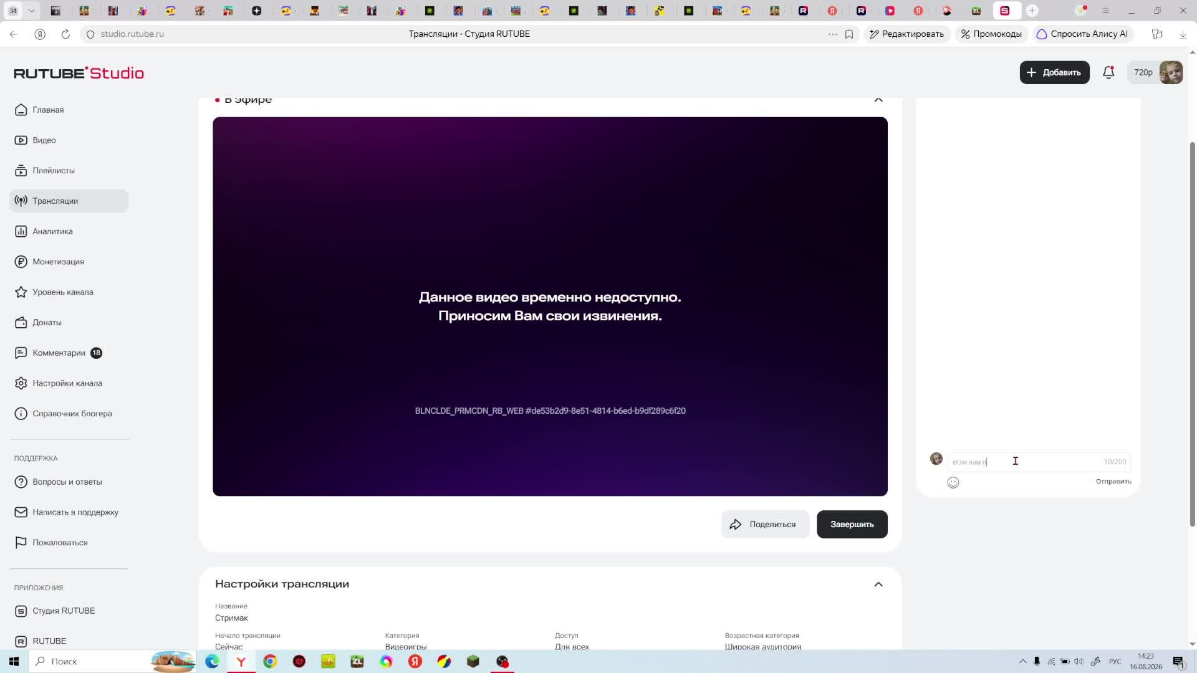
Task: Open a new browser tab
Action: (1032, 11)
